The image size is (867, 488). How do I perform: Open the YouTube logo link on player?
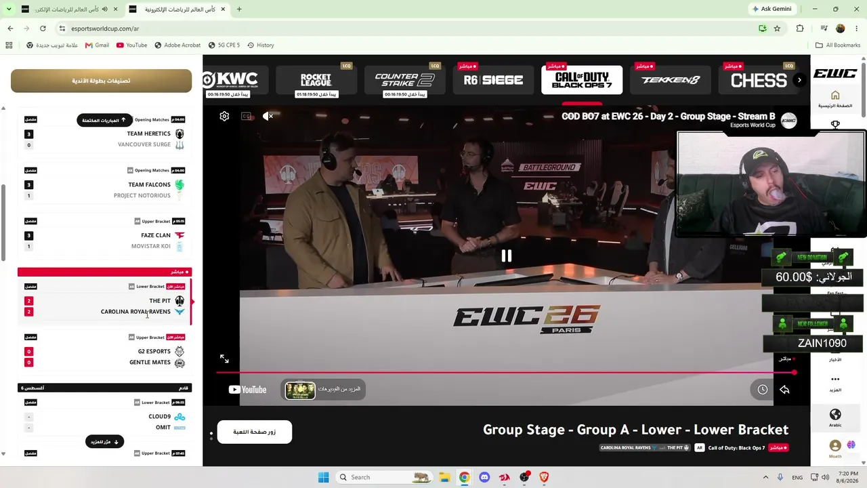pyautogui.click(x=247, y=390)
